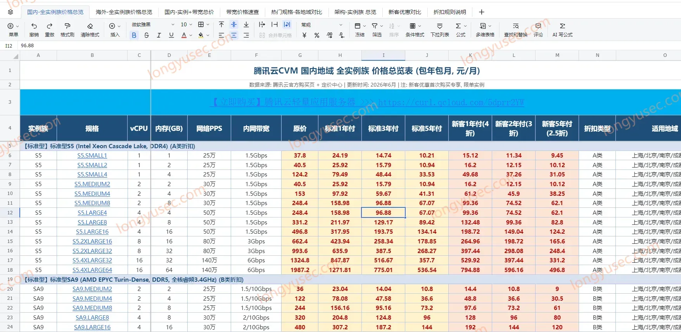
Task: Open the S5.4XLARGE64 spec link
Action: pos(92,270)
